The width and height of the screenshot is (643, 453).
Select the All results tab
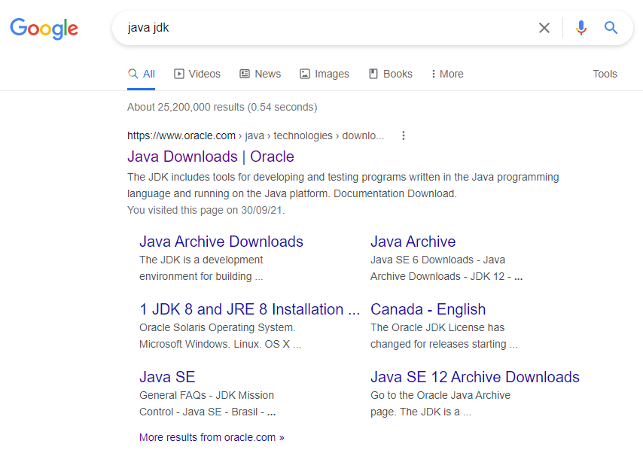(x=141, y=74)
